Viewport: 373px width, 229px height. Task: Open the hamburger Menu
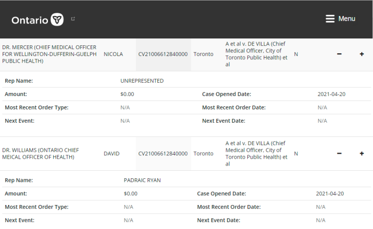tap(340, 19)
